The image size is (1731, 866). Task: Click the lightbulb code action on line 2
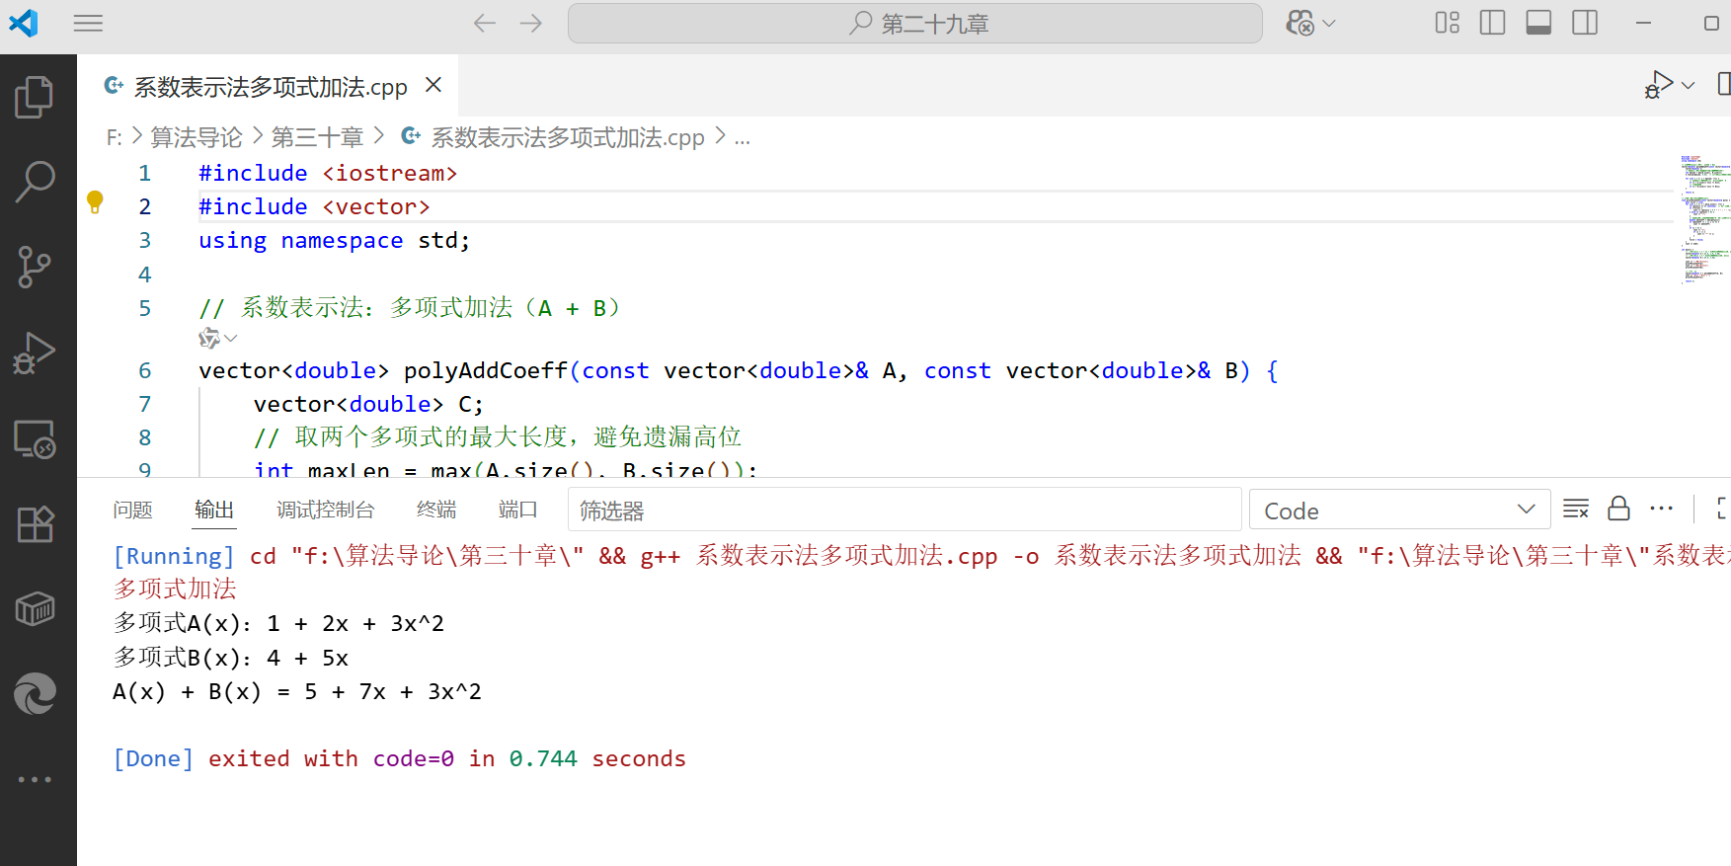click(x=95, y=202)
